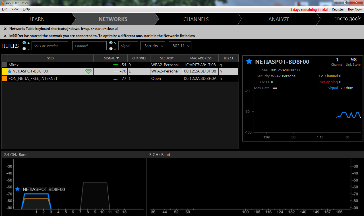Viewport: 364px width, 216px height.
Task: Click the blue star beside NETIASPOT-BD8F00 row
Action: pyautogui.click(x=10, y=71)
